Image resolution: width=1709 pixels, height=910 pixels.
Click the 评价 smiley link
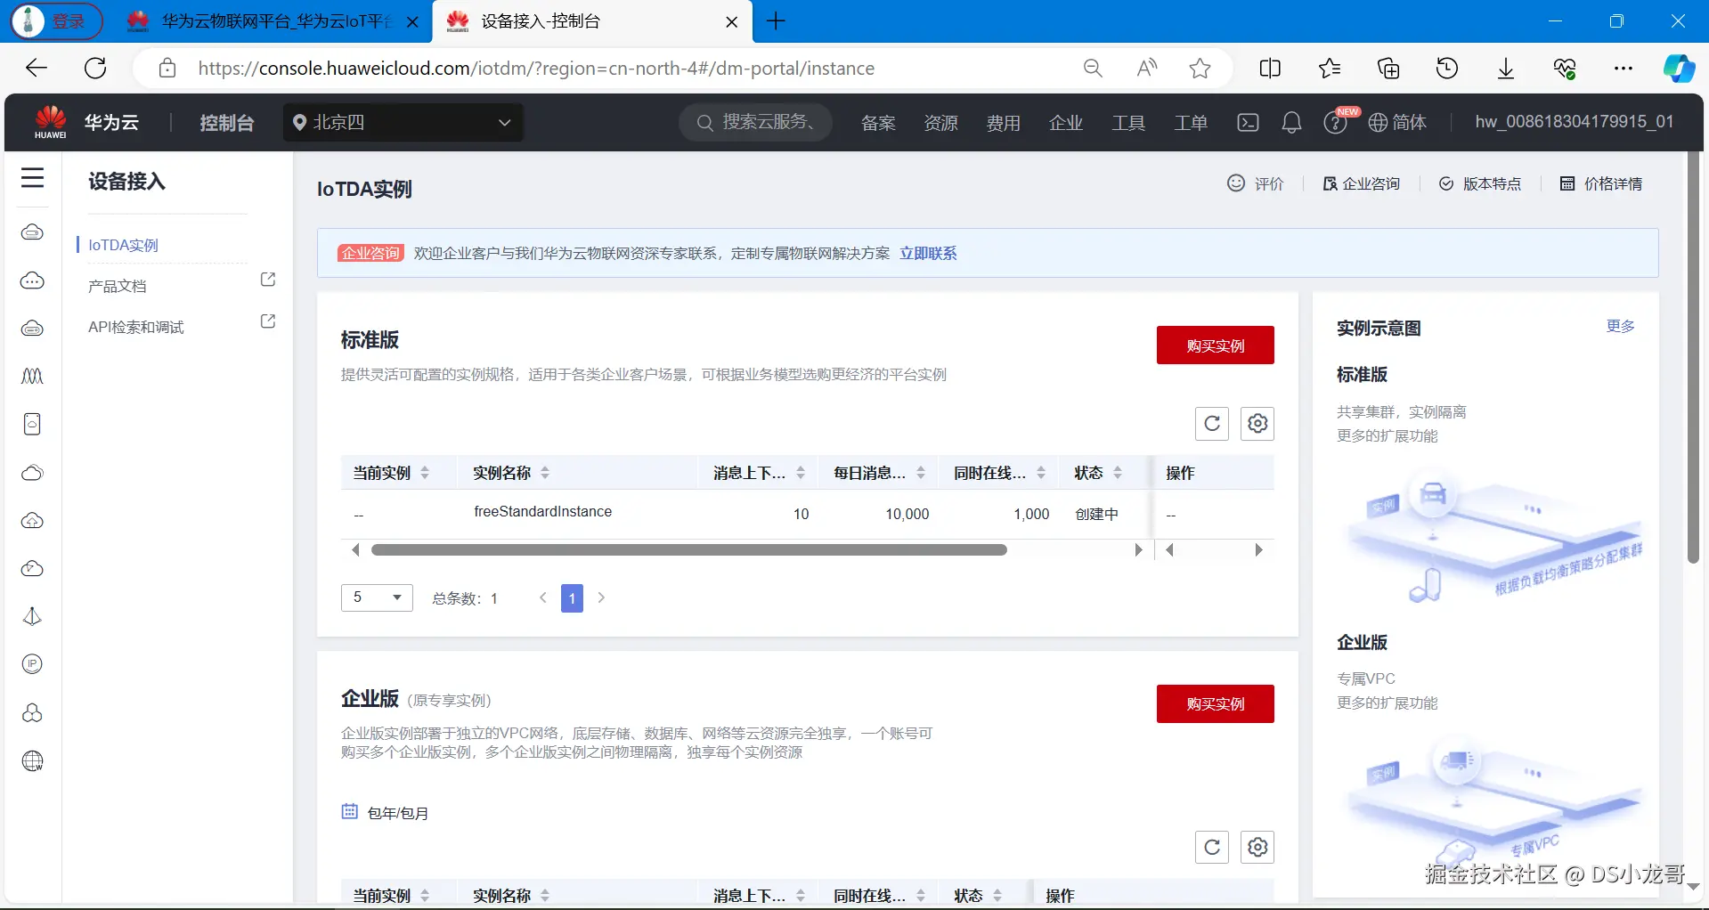(1256, 183)
